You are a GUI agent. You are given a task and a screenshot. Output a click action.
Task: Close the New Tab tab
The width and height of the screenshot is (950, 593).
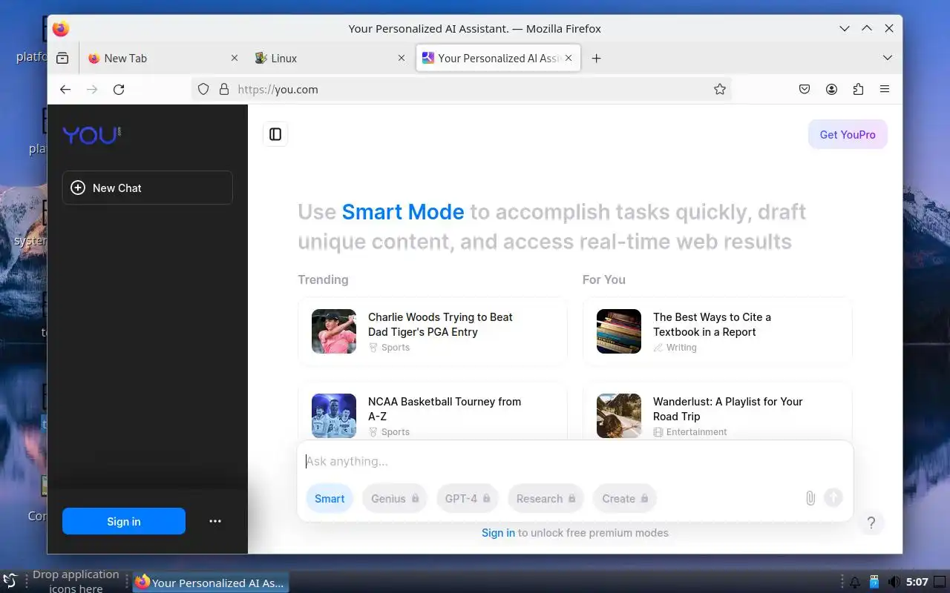pyautogui.click(x=235, y=58)
